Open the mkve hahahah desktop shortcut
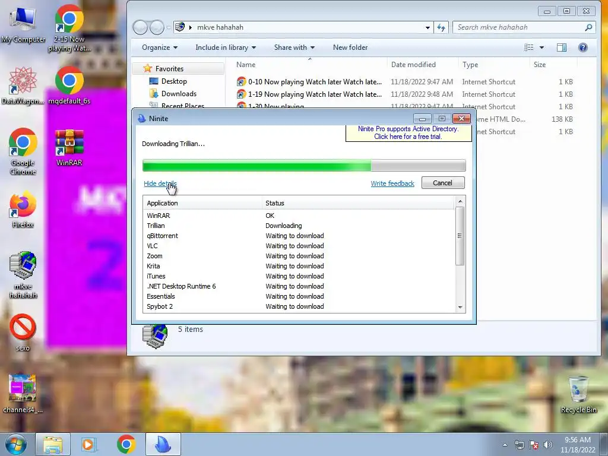 tap(23, 275)
